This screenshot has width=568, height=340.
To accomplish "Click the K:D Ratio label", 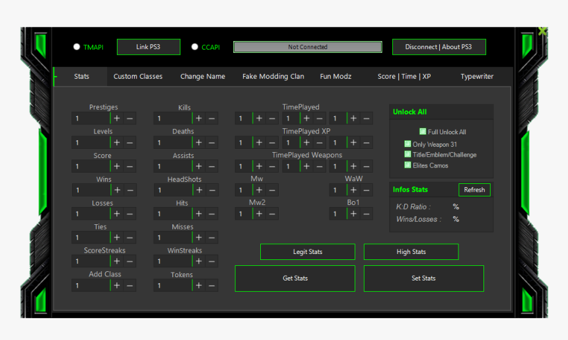I will point(413,207).
